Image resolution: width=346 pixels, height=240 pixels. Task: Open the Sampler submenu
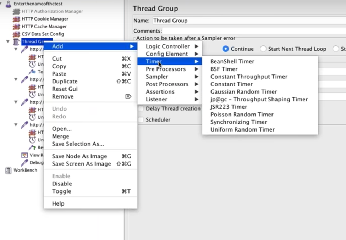[157, 77]
